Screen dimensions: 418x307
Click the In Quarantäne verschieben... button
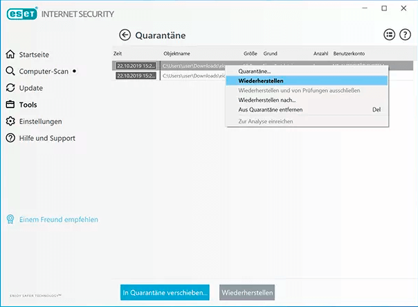pyautogui.click(x=165, y=292)
